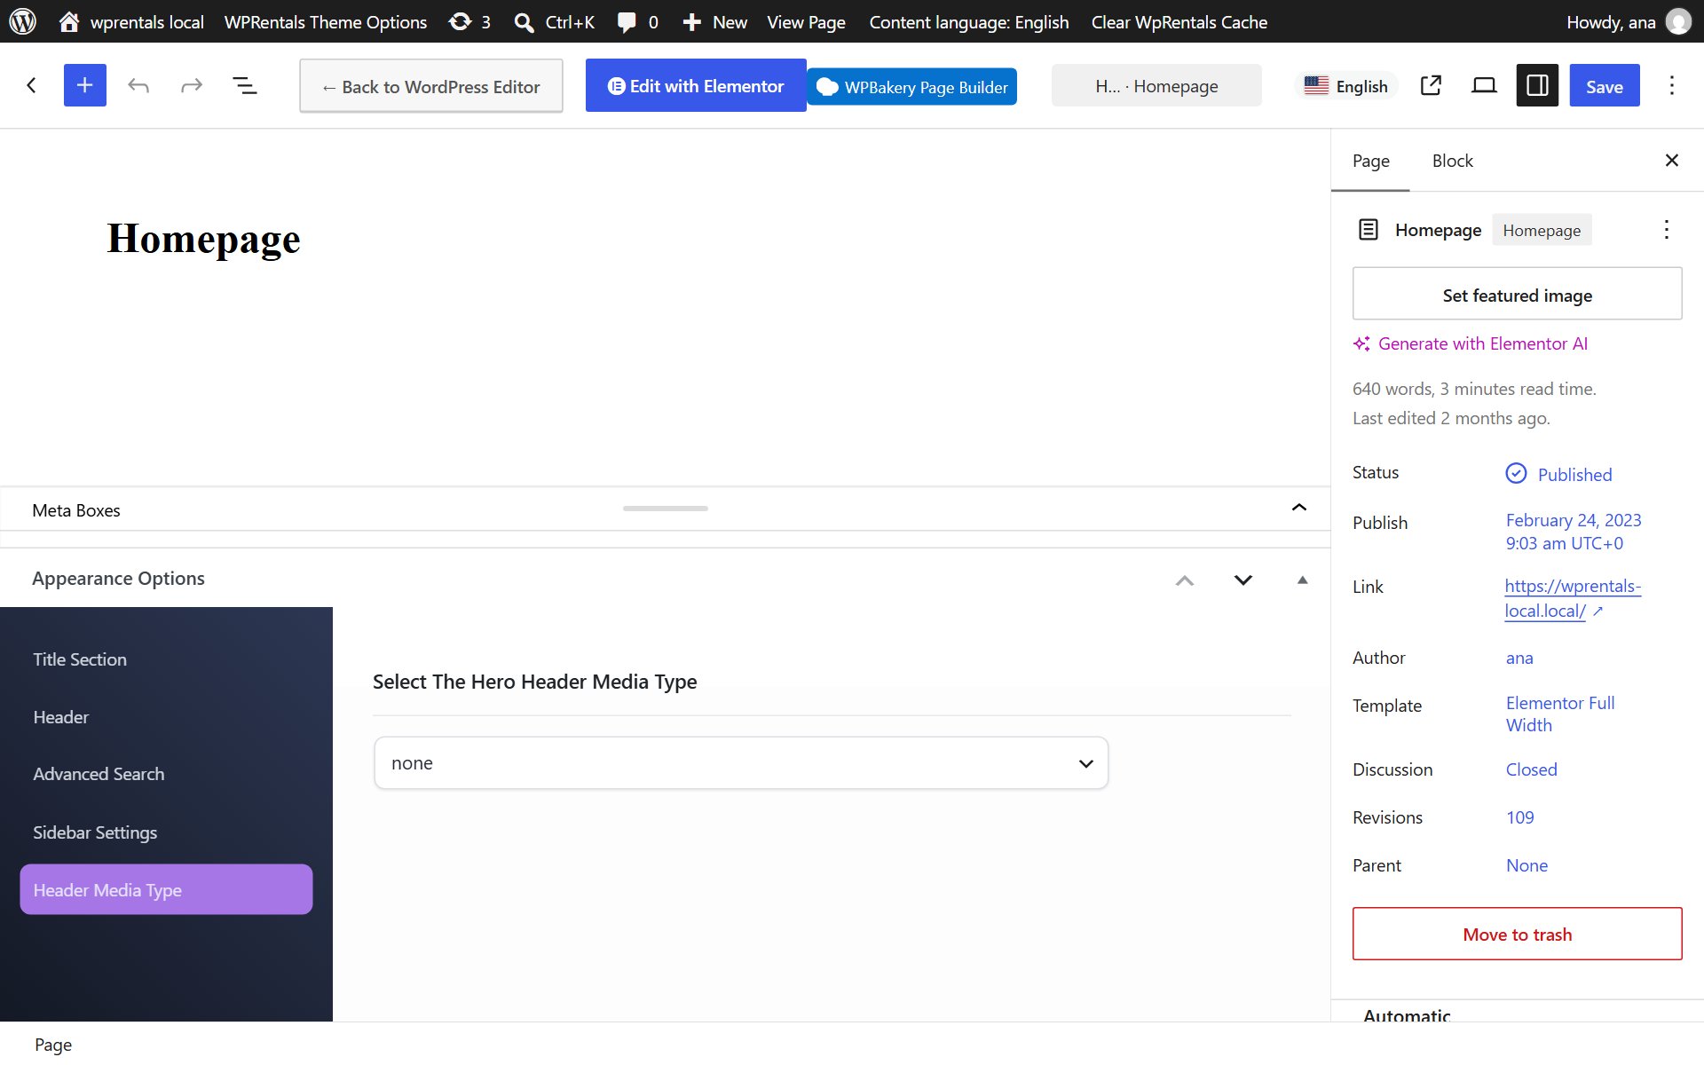This screenshot has height=1065, width=1704.
Task: Go back using the left chevron icon
Action: (32, 85)
